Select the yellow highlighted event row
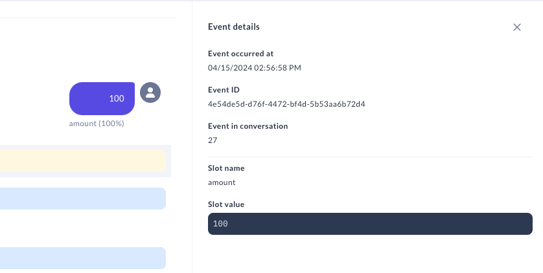Viewport: 543px width, 273px height. click(82, 161)
